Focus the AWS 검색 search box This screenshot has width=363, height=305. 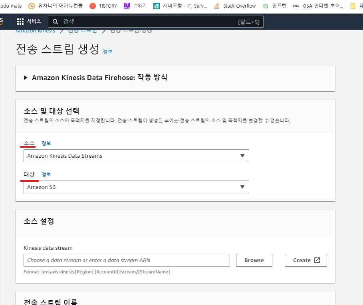(156, 22)
